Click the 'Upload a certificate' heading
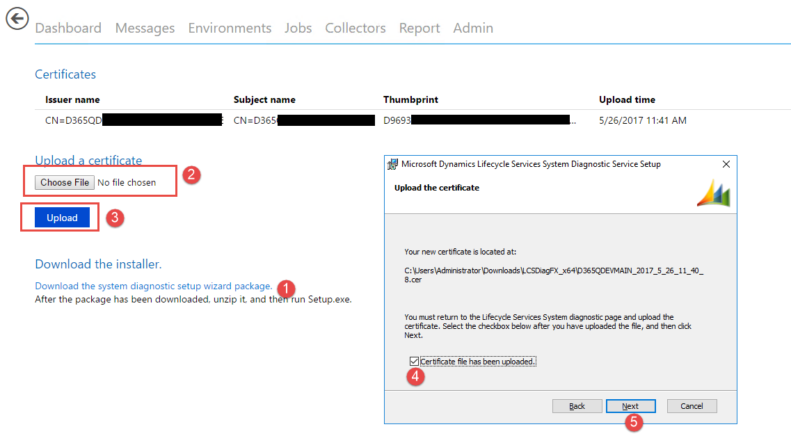The height and width of the screenshot is (436, 791). (x=88, y=161)
